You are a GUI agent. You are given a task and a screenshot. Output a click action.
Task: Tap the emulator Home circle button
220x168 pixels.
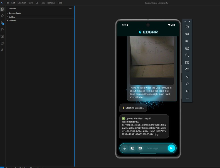(x=187, y=84)
